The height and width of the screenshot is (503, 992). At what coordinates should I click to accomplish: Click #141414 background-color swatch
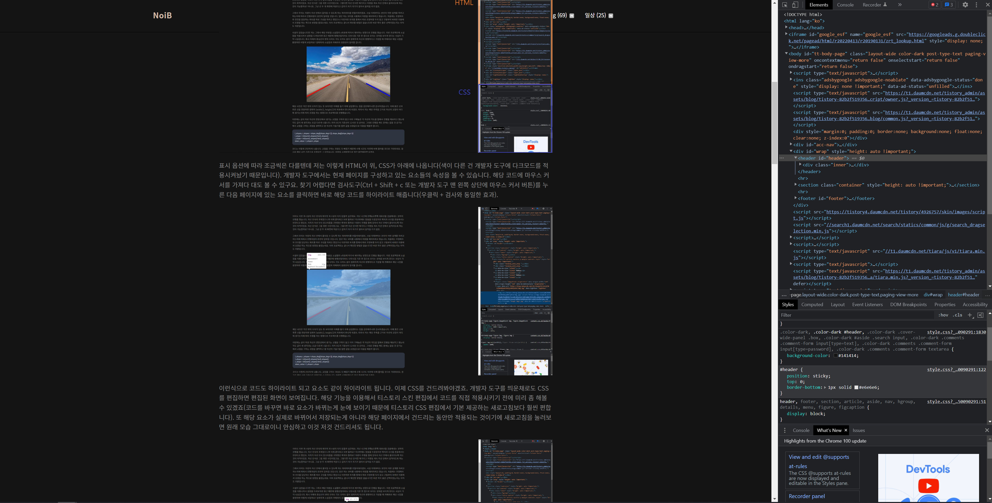[835, 355]
